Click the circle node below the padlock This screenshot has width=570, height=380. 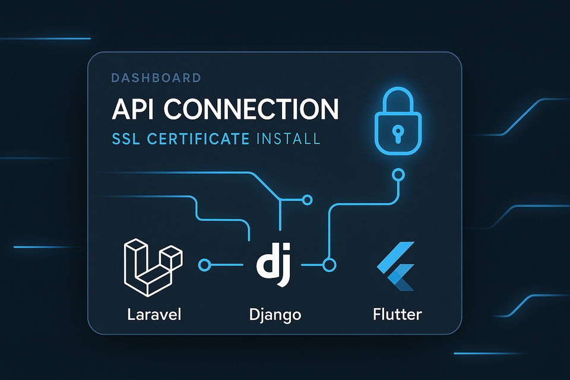click(398, 175)
